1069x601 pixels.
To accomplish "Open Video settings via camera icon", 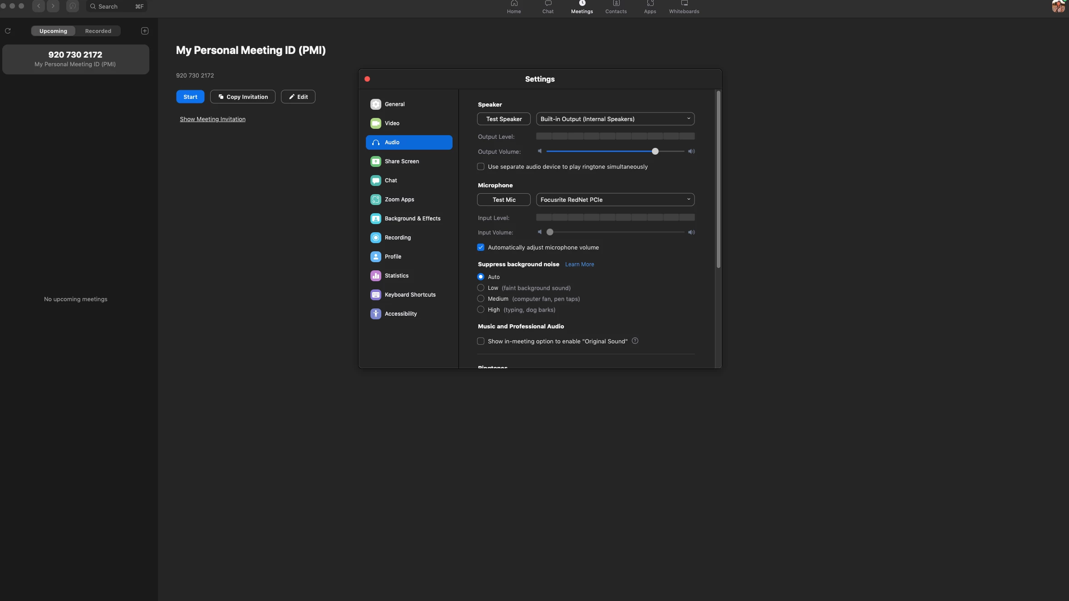I will point(376,123).
